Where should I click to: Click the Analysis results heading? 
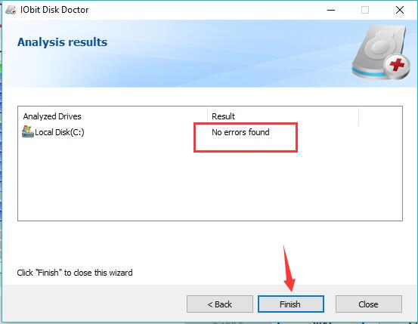[63, 42]
